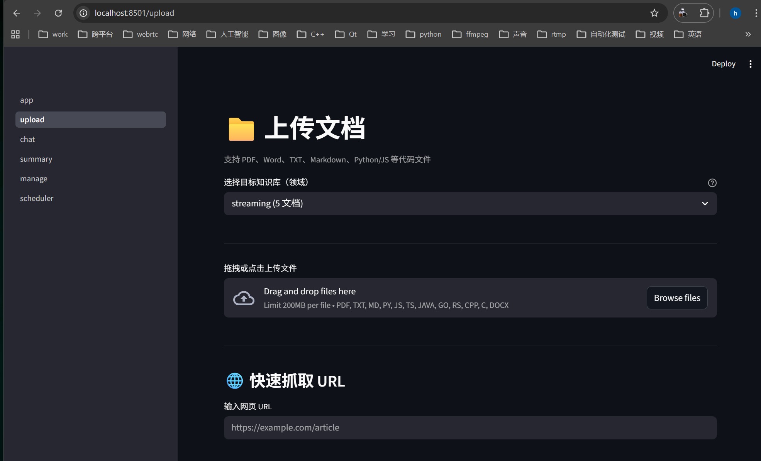
Task: Open Streamlit three-dot main menu
Action: click(x=750, y=64)
